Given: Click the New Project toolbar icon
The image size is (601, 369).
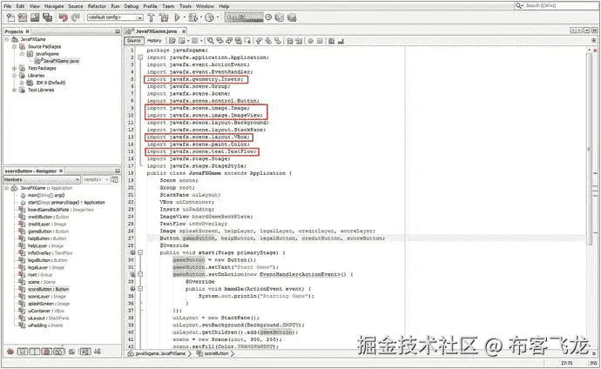Looking at the screenshot, I should pyautogui.click(x=23, y=17).
